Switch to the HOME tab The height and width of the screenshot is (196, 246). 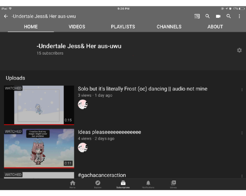coord(31,27)
